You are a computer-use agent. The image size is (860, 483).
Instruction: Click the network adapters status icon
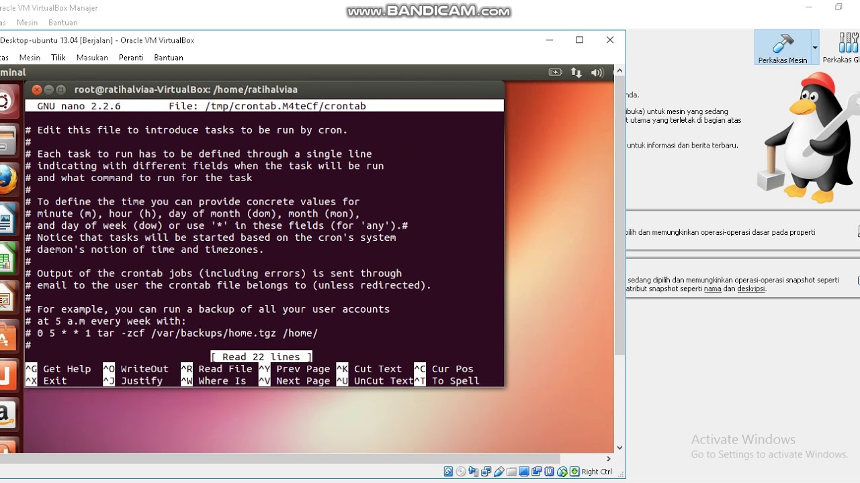coord(486,472)
